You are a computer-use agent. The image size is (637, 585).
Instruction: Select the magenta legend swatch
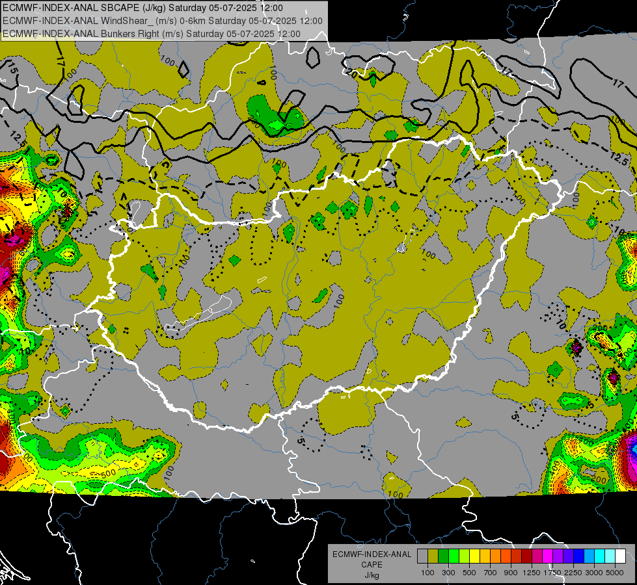click(x=548, y=556)
